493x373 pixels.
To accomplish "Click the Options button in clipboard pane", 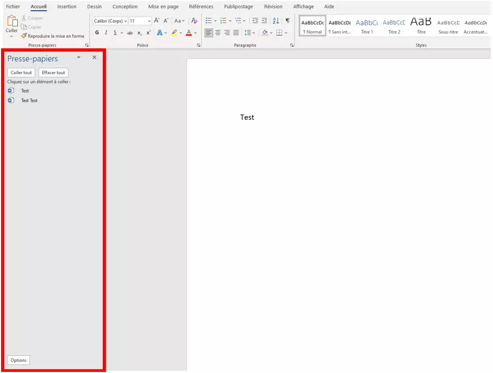I will 18,360.
